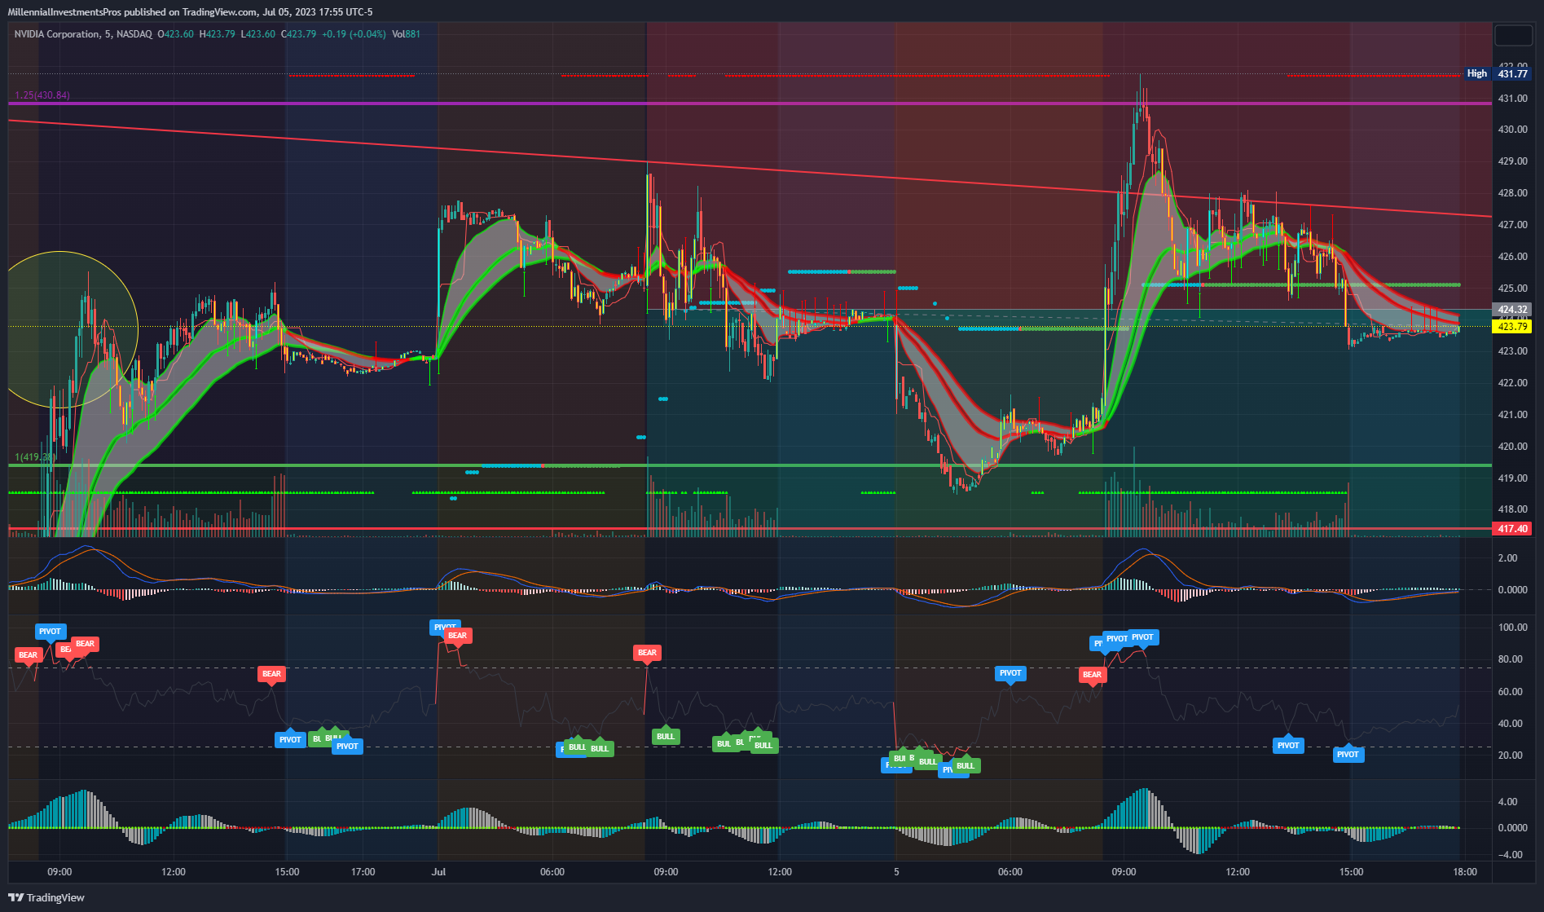Click the '4.00' tick on the bottom histogram axis
This screenshot has width=1544, height=912.
pyautogui.click(x=1508, y=802)
